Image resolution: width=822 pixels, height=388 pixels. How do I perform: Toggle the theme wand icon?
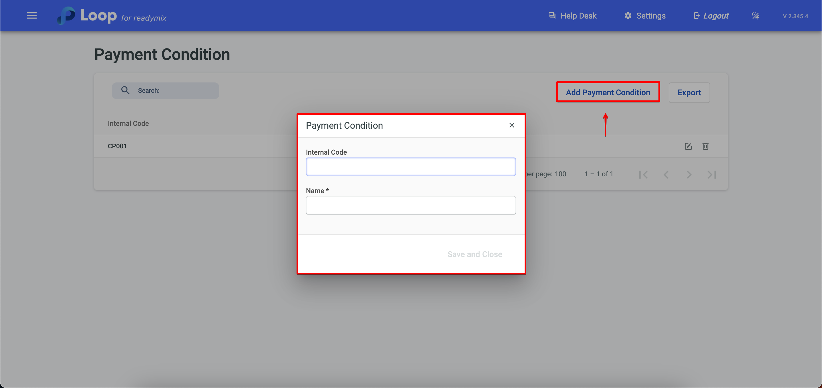(755, 16)
